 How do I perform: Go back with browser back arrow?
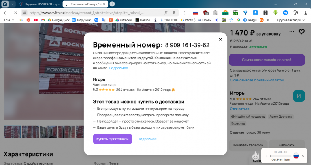pos(5,13)
